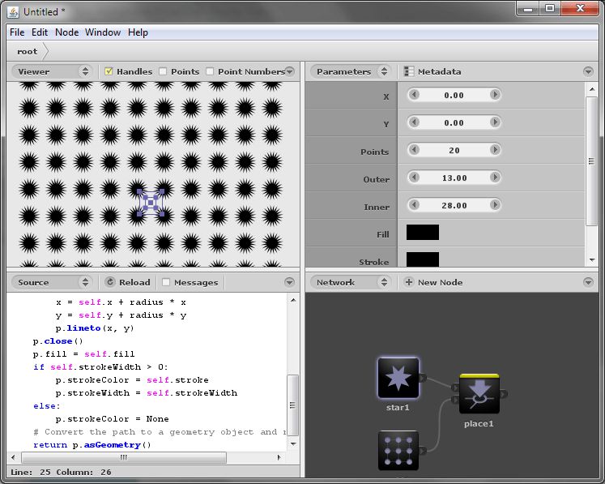Select the grid node icon
Viewport: 605px width, 484px height.
click(398, 450)
